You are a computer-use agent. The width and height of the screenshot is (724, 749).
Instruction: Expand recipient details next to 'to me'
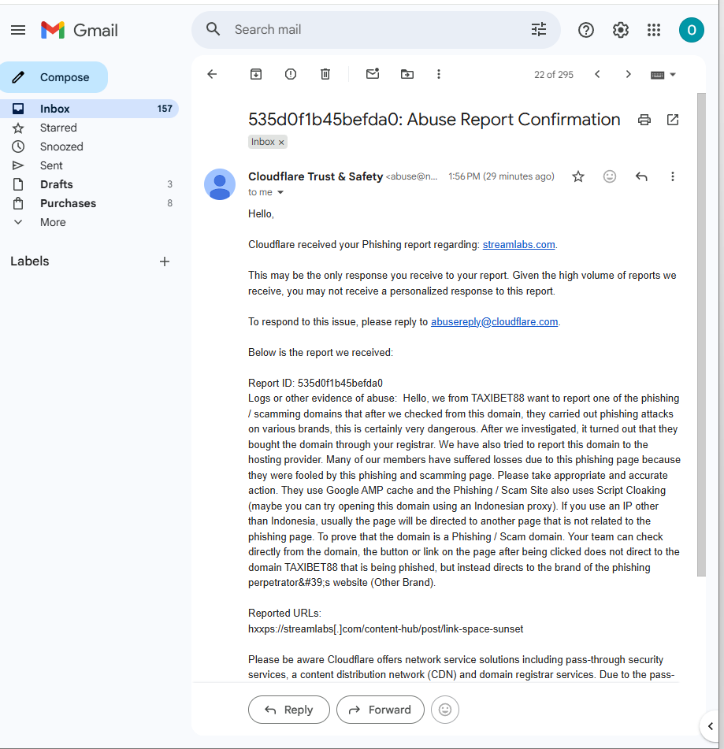coord(280,192)
